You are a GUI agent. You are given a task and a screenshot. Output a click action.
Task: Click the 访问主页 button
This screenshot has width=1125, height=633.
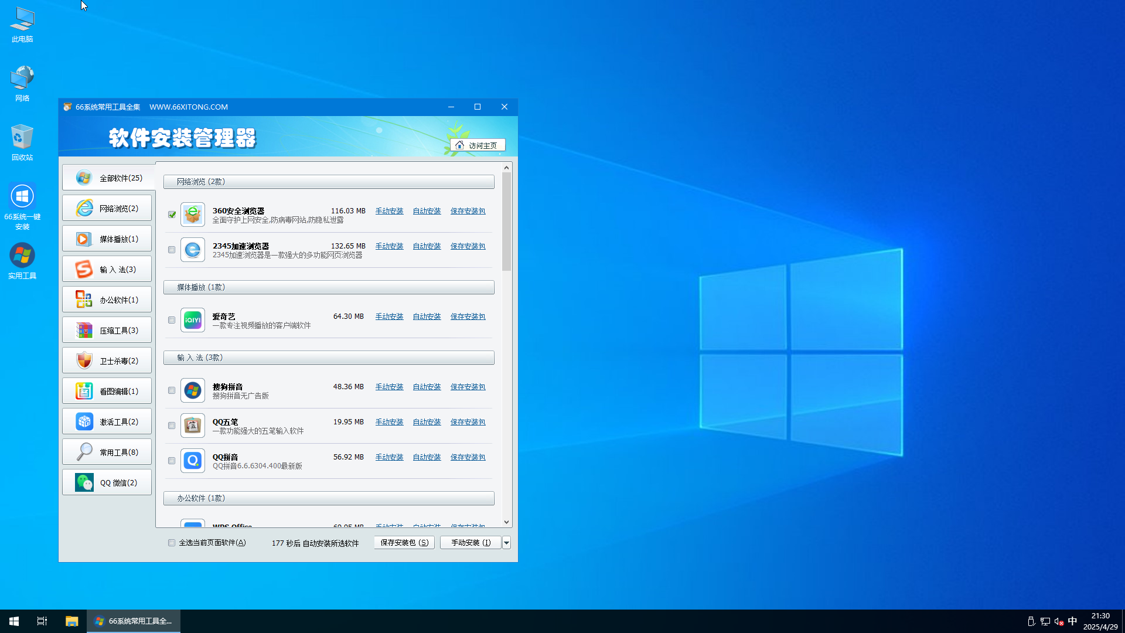[477, 145]
